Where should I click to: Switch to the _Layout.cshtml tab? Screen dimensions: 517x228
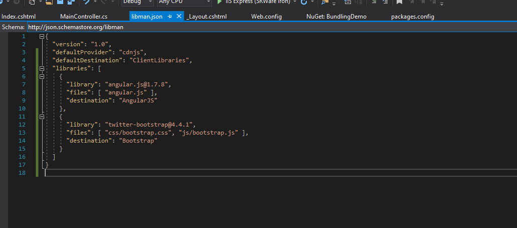click(207, 17)
